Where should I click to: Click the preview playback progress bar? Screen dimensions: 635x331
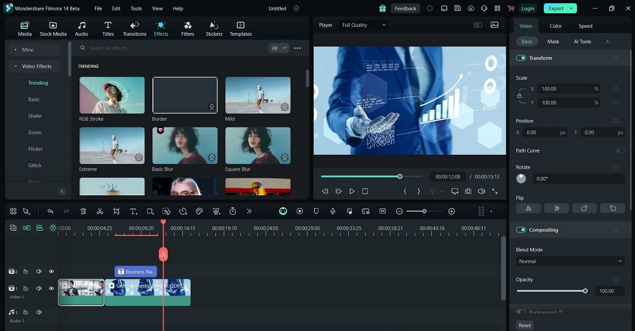(371, 176)
